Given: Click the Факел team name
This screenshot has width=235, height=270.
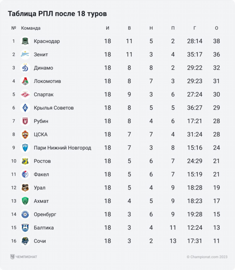Looking at the screenshot, I should pyautogui.click(x=41, y=174).
